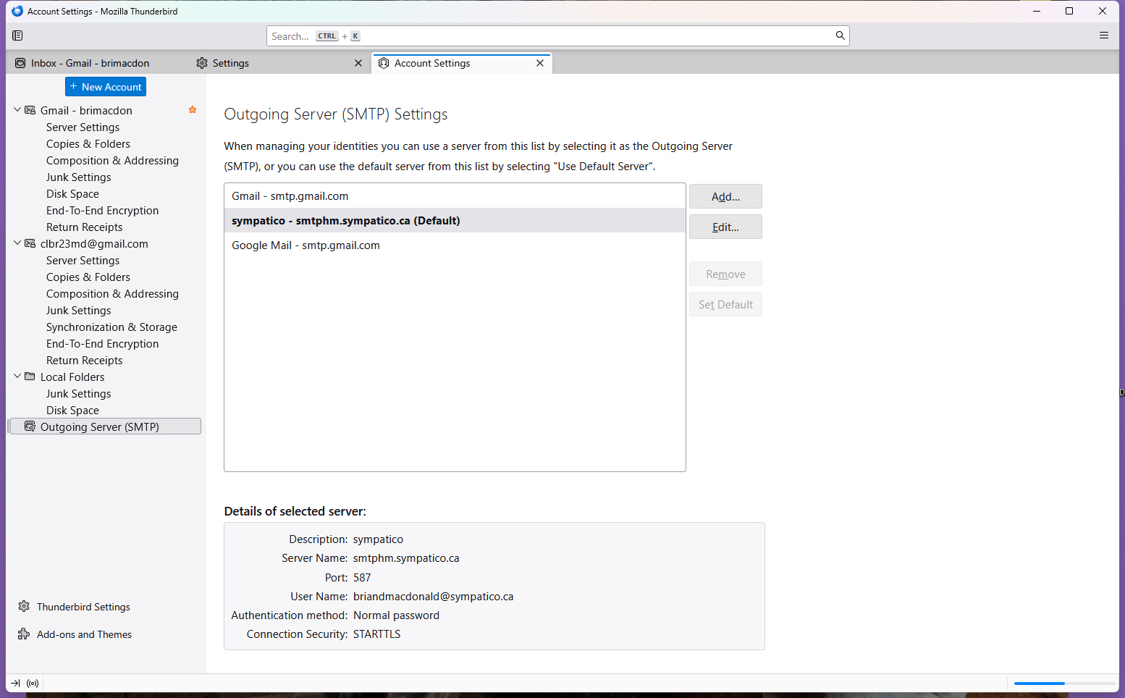Click the search magnifier icon
The image size is (1125, 698).
click(x=840, y=35)
